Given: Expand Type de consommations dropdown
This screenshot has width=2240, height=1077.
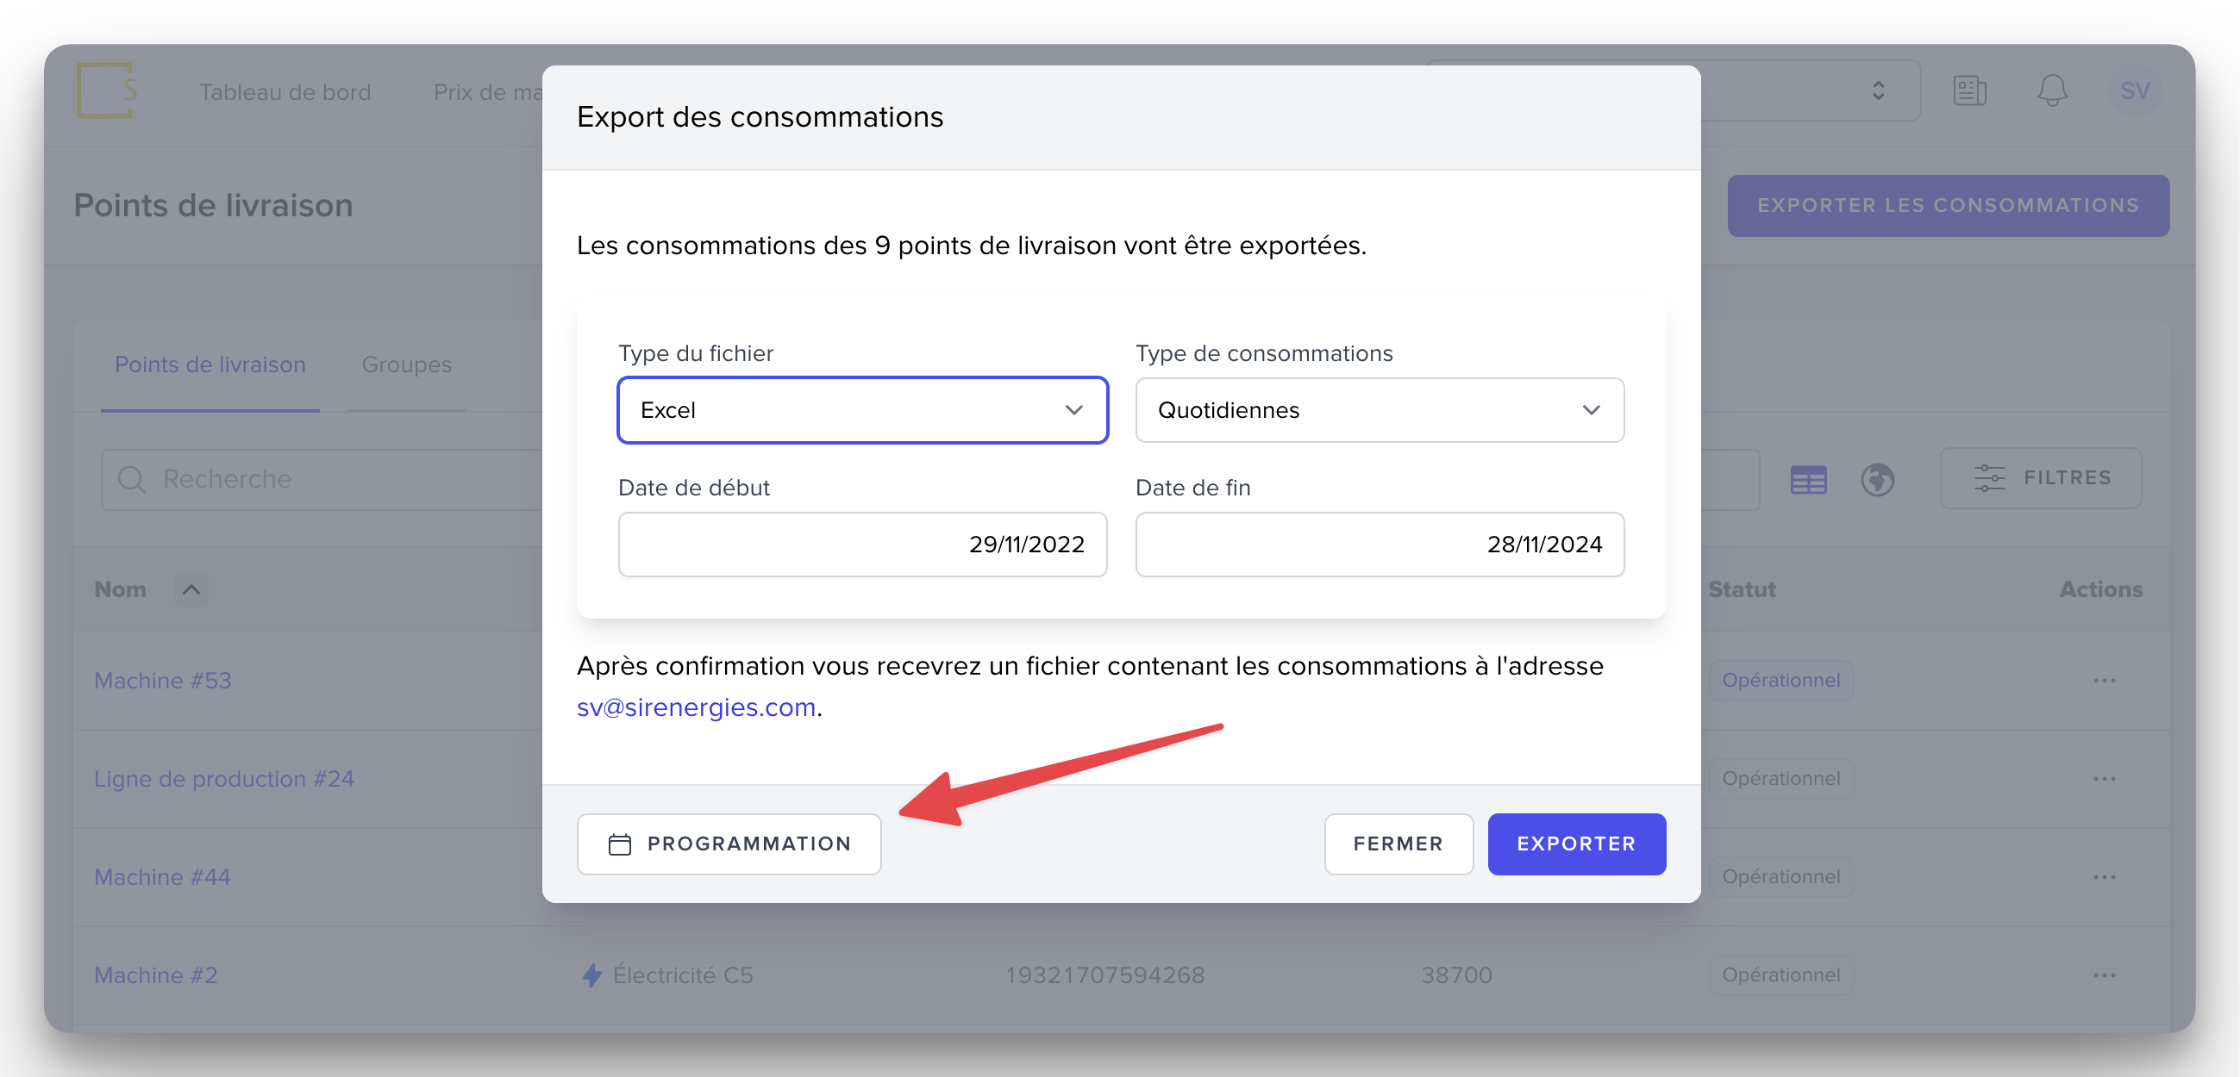Looking at the screenshot, I should pos(1380,410).
